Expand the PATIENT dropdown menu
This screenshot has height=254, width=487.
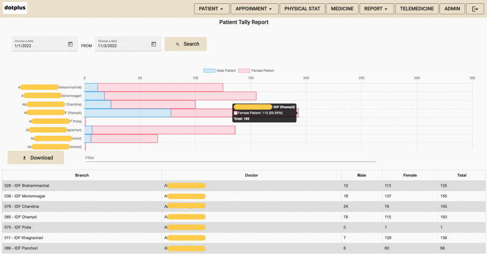pos(212,9)
